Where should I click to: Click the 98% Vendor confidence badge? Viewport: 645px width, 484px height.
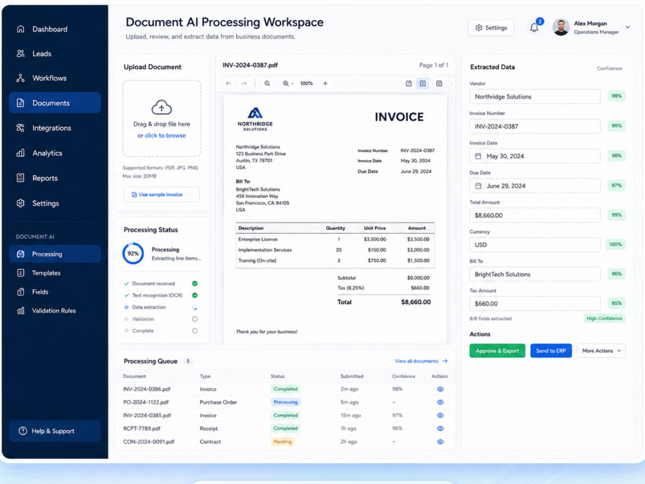(x=617, y=96)
